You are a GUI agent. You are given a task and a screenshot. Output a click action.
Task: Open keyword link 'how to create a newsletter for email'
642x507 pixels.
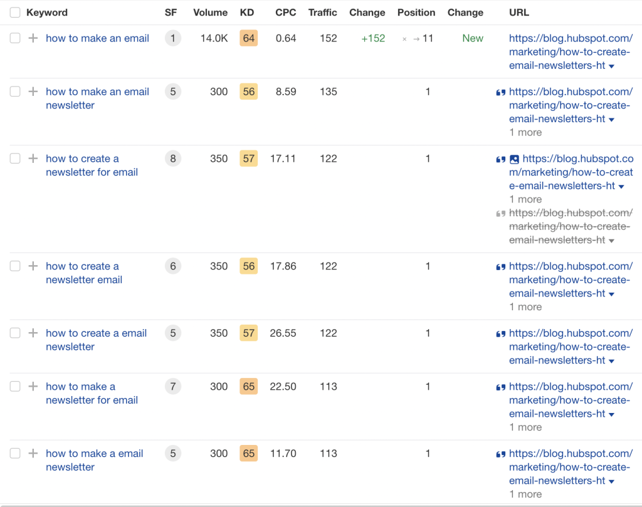pyautogui.click(x=92, y=165)
